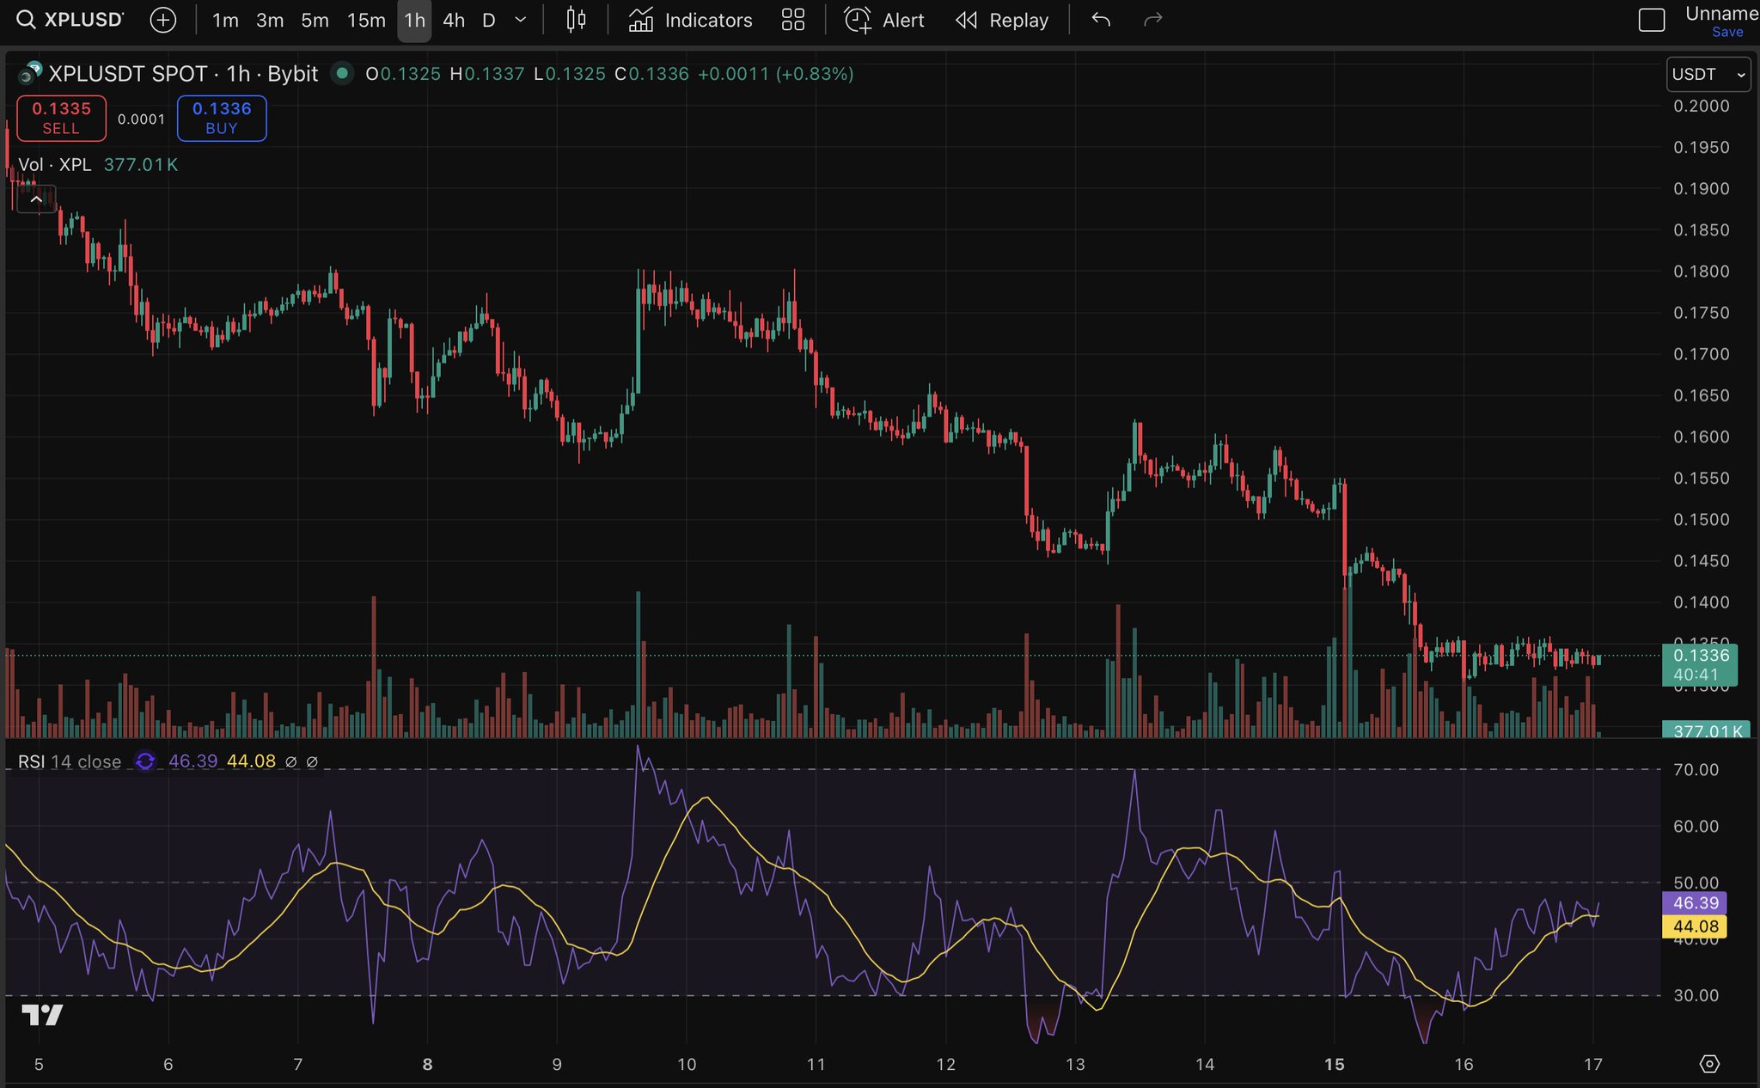Open the Indicators panel

coord(690,20)
